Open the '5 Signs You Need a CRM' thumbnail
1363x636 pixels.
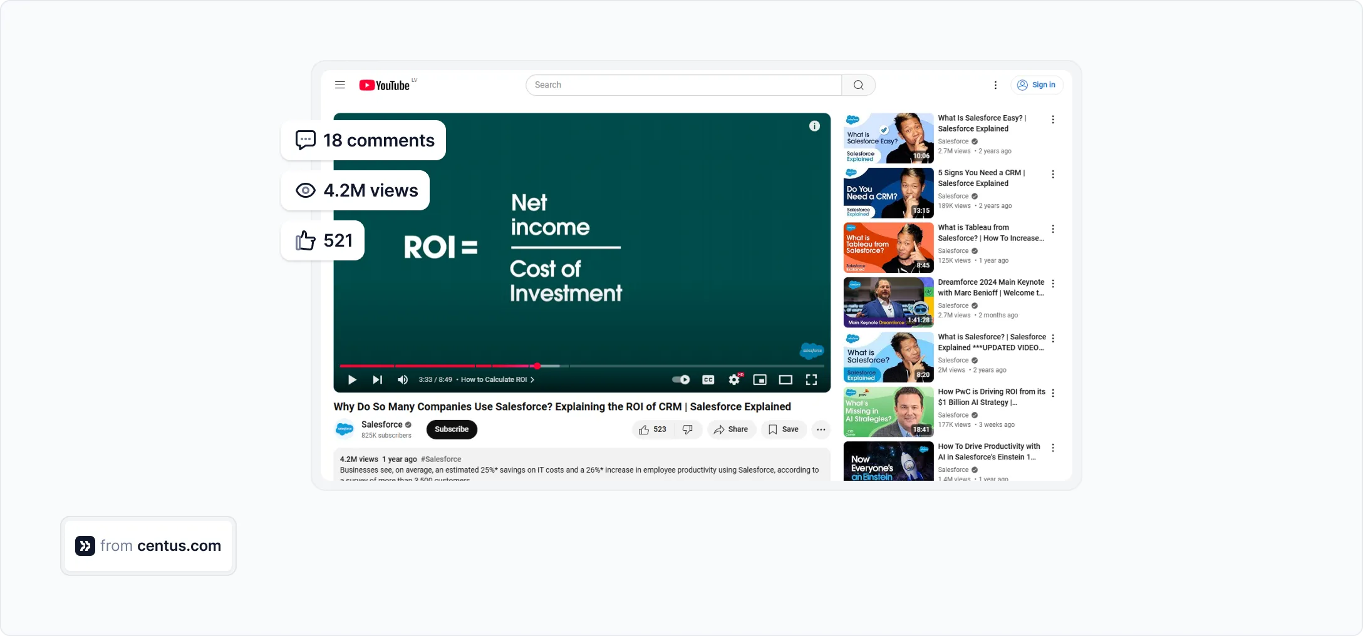(888, 192)
